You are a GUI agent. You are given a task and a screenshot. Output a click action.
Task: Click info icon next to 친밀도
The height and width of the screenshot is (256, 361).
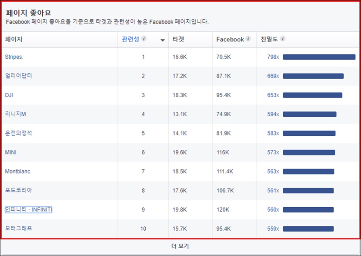(283, 39)
